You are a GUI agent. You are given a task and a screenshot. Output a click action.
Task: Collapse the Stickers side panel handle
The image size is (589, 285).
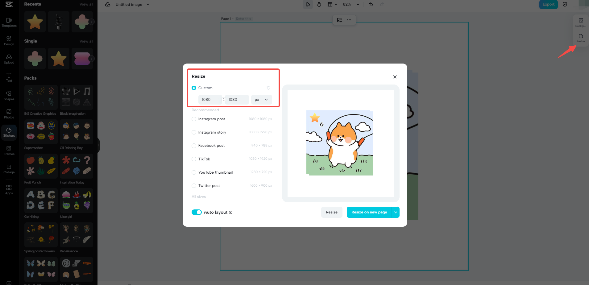click(x=99, y=145)
